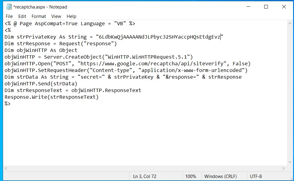Image resolution: width=294 pixels, height=181 pixels.
Task: Click the horizontal scrollbar right arrow
Action: pos(283,169)
